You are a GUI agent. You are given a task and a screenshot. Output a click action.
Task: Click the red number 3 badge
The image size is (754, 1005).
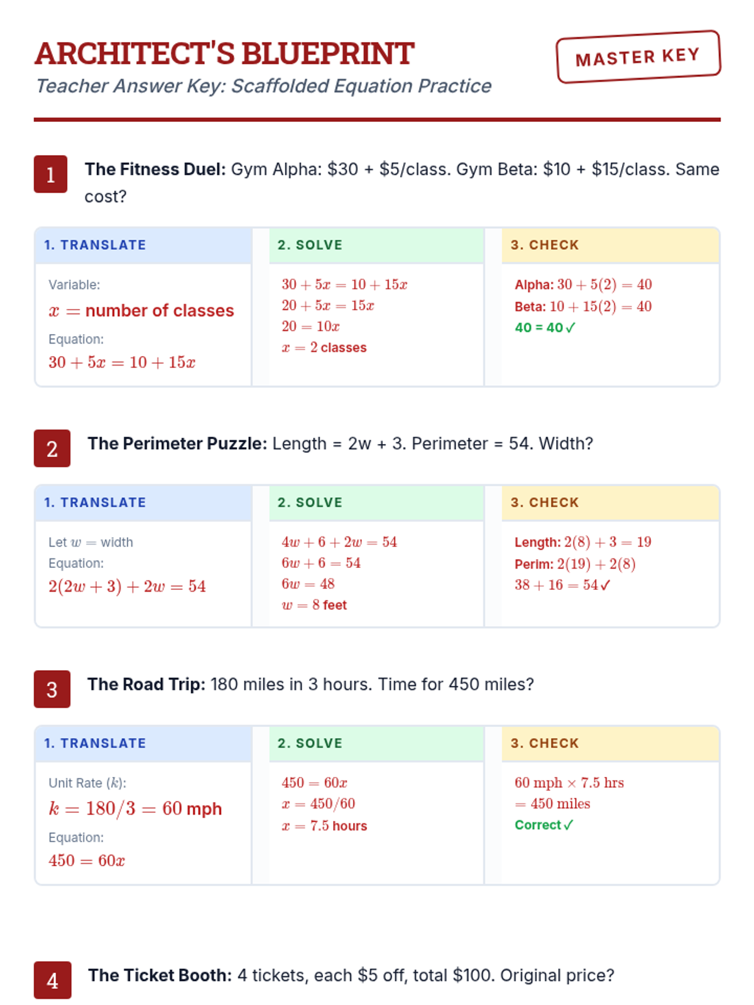pyautogui.click(x=52, y=689)
